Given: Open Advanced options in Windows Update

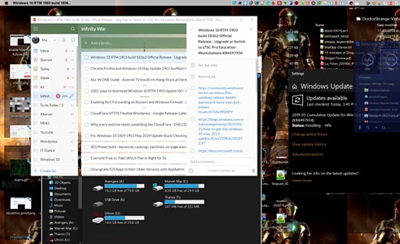Looking at the screenshot, I should click(x=308, y=155).
